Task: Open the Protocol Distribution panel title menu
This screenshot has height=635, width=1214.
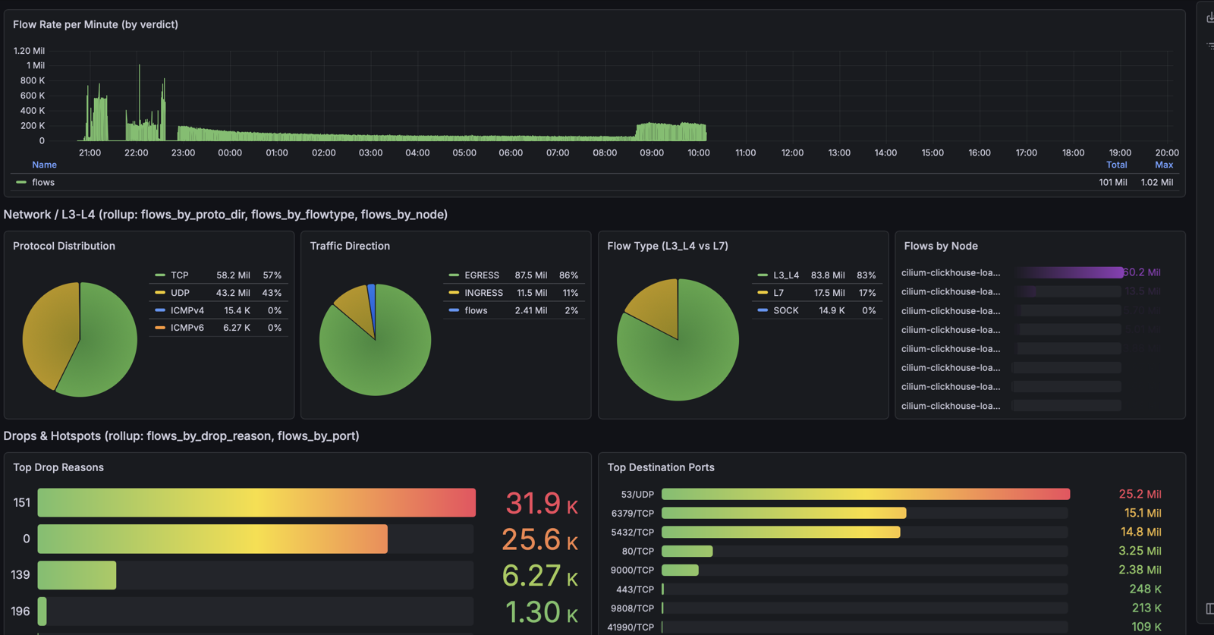Action: click(64, 246)
